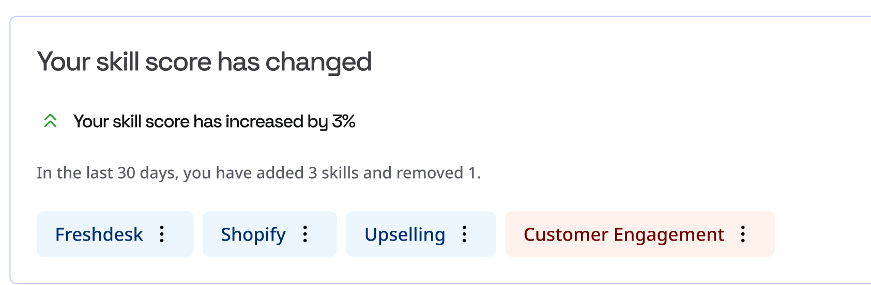Select the Freshdesk skill chip label

(x=99, y=234)
